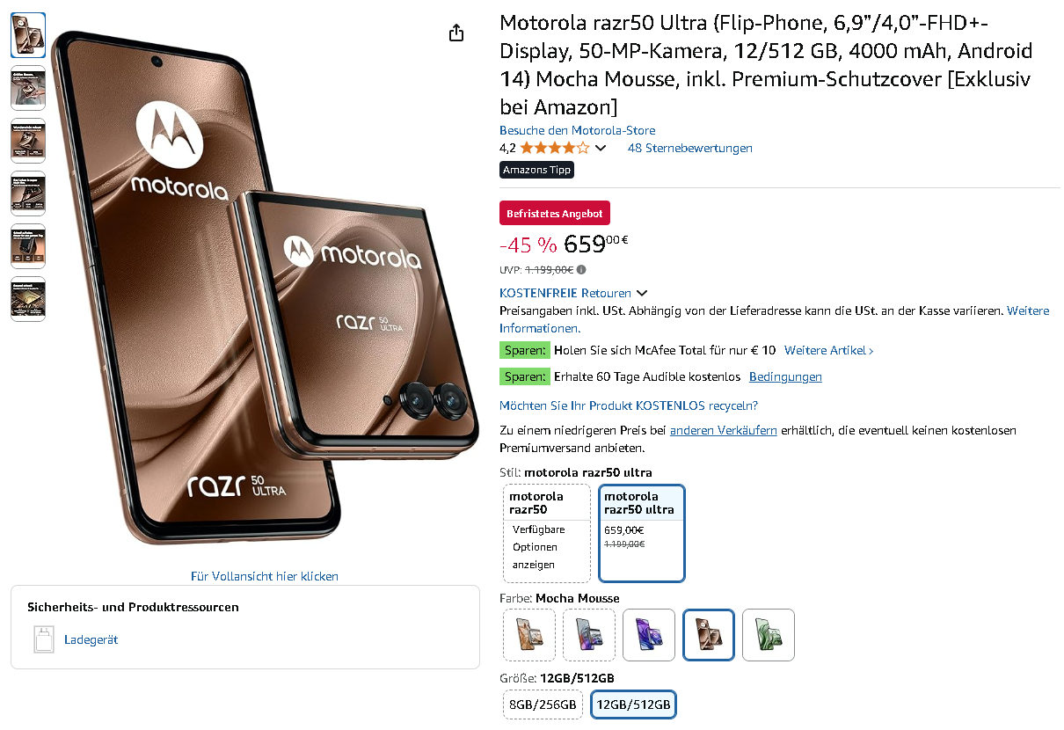Select the motorola razr50 style option

(547, 533)
